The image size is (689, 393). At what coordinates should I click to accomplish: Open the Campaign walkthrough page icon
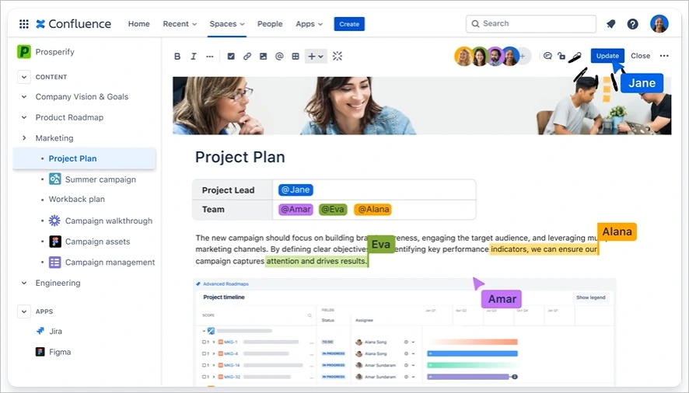point(55,221)
